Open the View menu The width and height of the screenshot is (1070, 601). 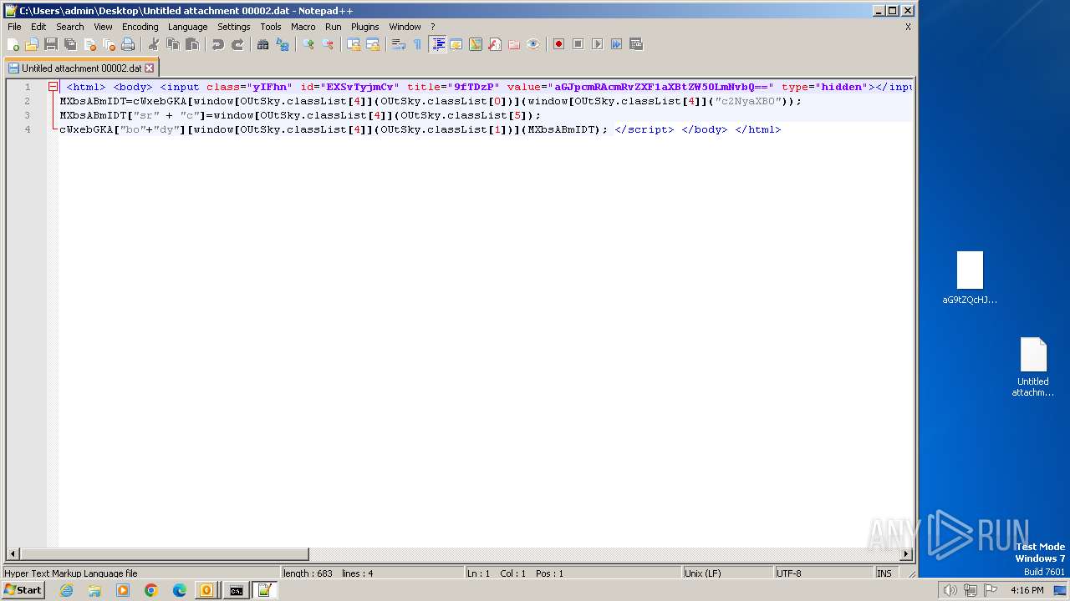(103, 27)
